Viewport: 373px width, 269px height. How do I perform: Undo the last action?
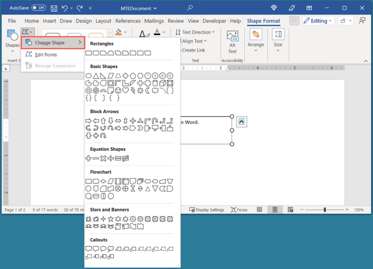point(64,8)
